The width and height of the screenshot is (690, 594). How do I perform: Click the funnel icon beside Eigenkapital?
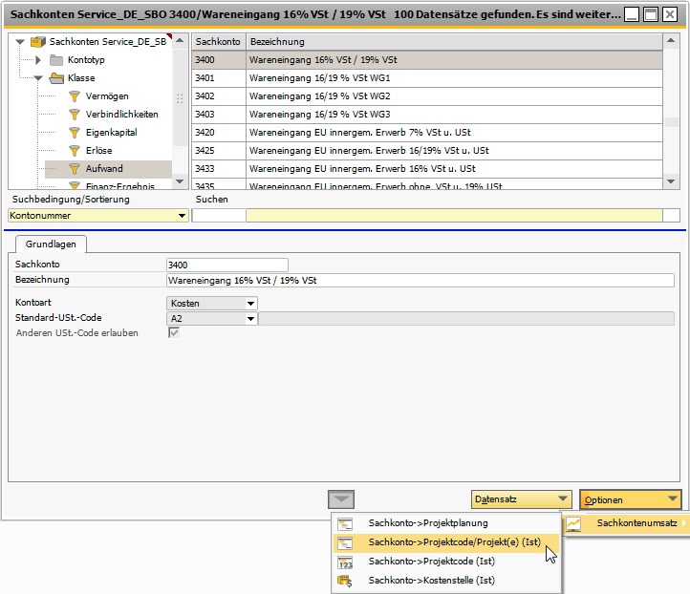tap(75, 133)
